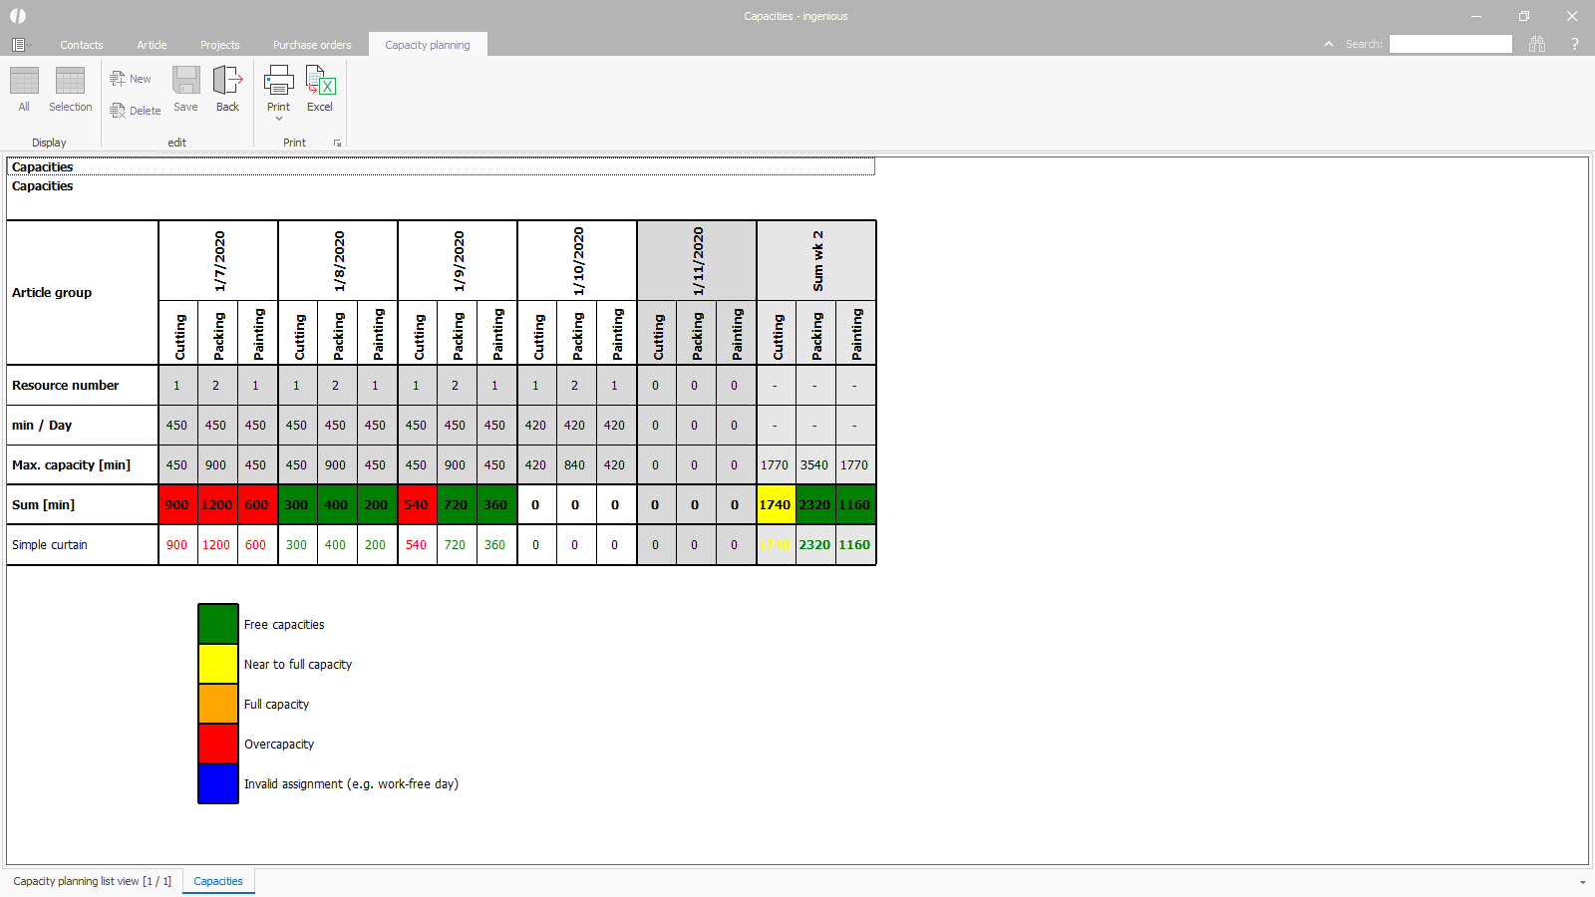Switch to Capacity planning list view tab
This screenshot has width=1595, height=897.
click(x=92, y=881)
